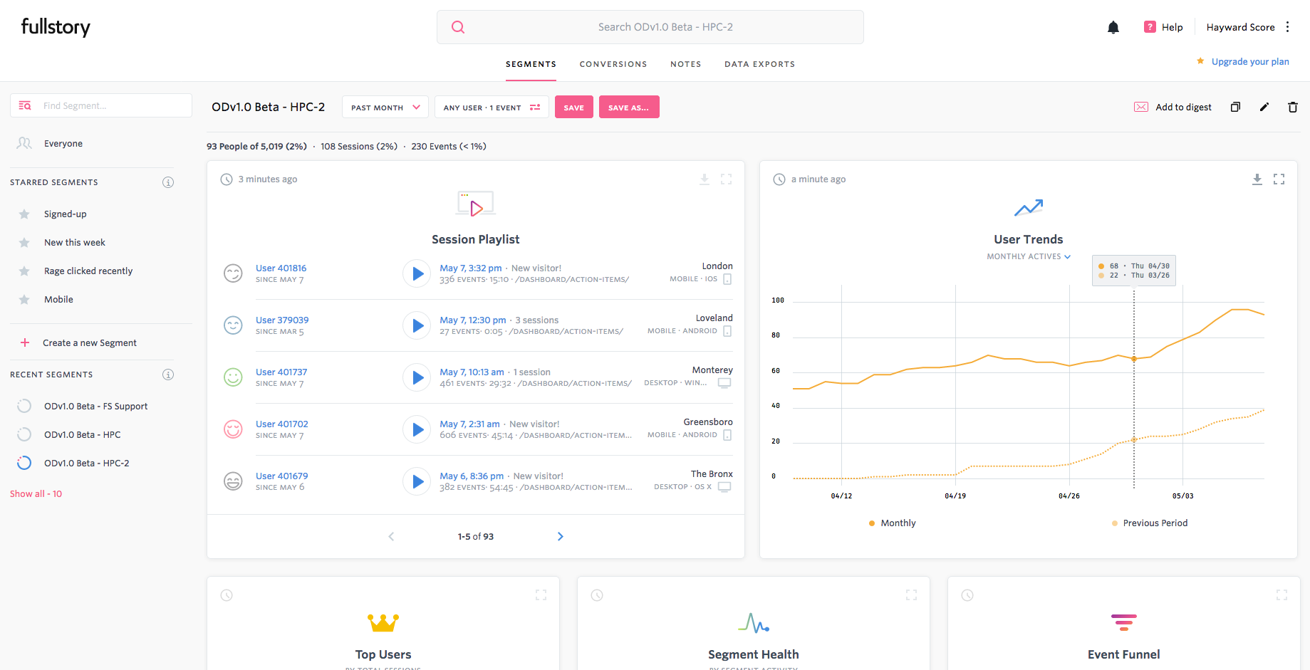Open the account options kebab menu
The width and height of the screenshot is (1310, 670).
(1287, 27)
